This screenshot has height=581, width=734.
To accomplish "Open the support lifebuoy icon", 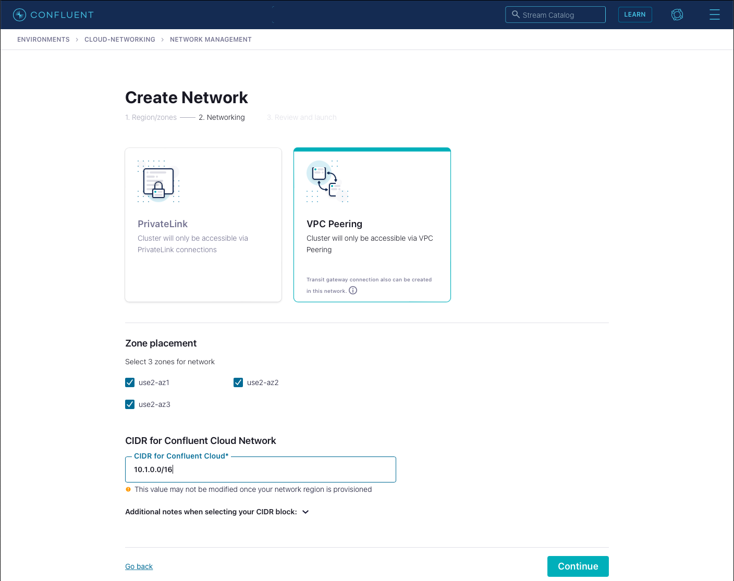I will pyautogui.click(x=677, y=15).
